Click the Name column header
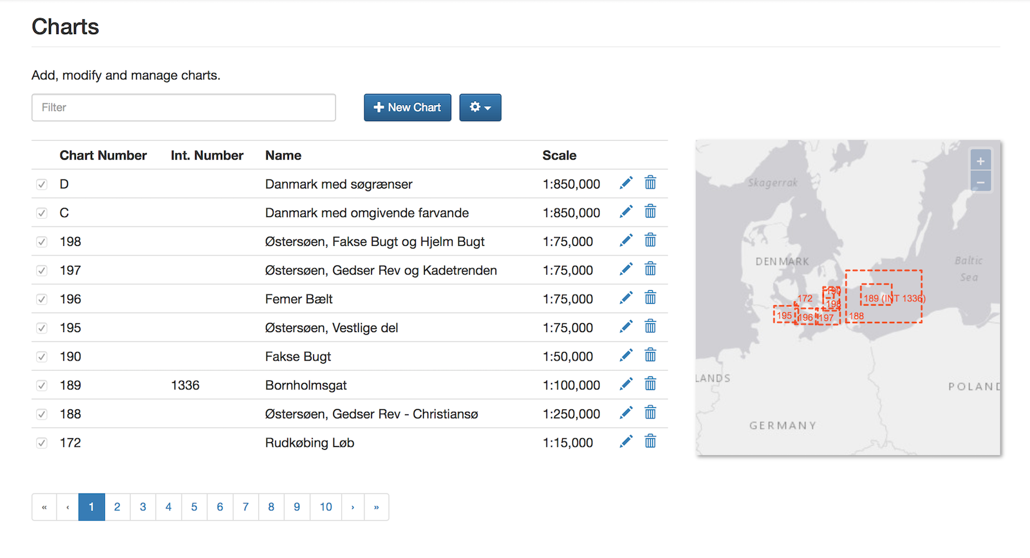This screenshot has height=558, width=1030. (283, 155)
